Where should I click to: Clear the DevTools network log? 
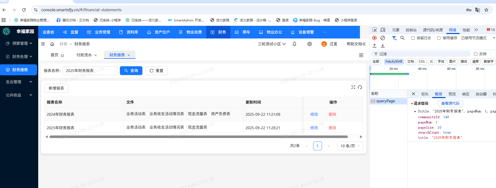(383, 38)
